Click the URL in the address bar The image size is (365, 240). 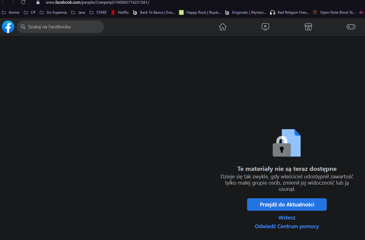[x=97, y=2]
